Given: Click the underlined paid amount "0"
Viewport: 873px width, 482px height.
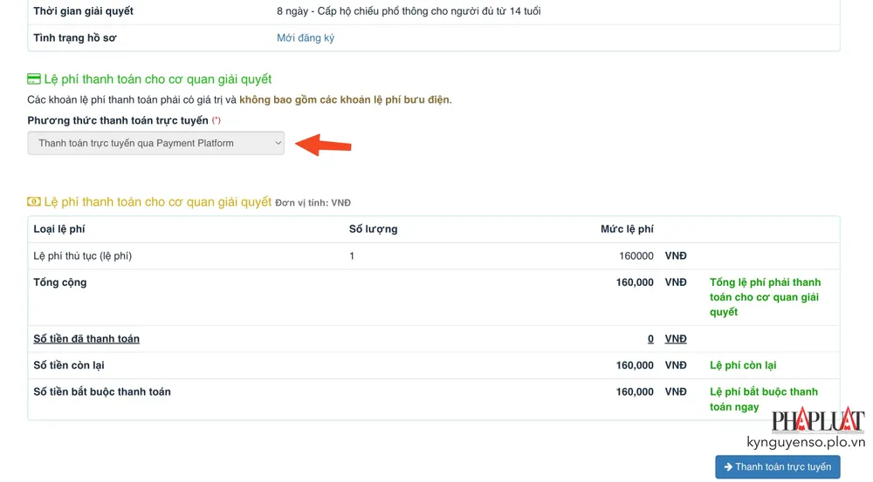Looking at the screenshot, I should pyautogui.click(x=650, y=339).
